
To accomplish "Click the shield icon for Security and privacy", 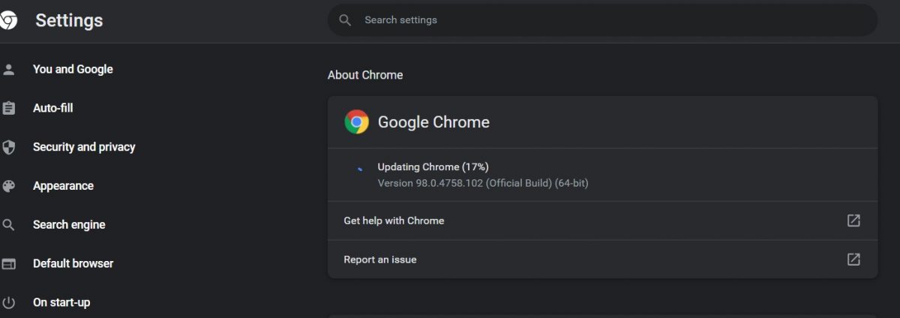I will (9, 147).
